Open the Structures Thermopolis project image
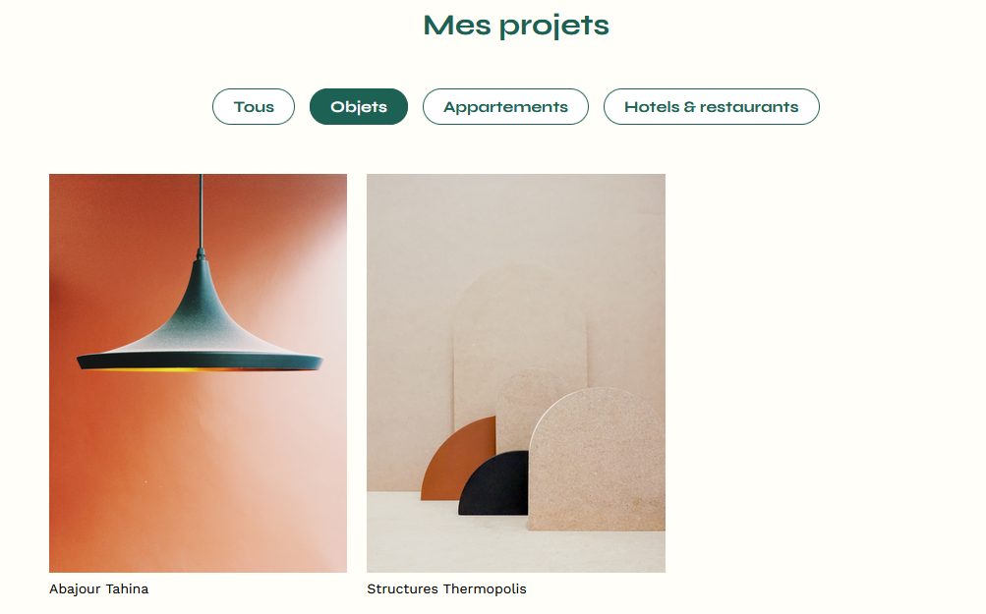 [516, 372]
